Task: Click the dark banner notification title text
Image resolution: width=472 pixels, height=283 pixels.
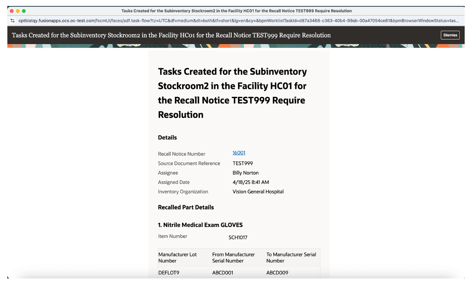Action: tap(171, 35)
